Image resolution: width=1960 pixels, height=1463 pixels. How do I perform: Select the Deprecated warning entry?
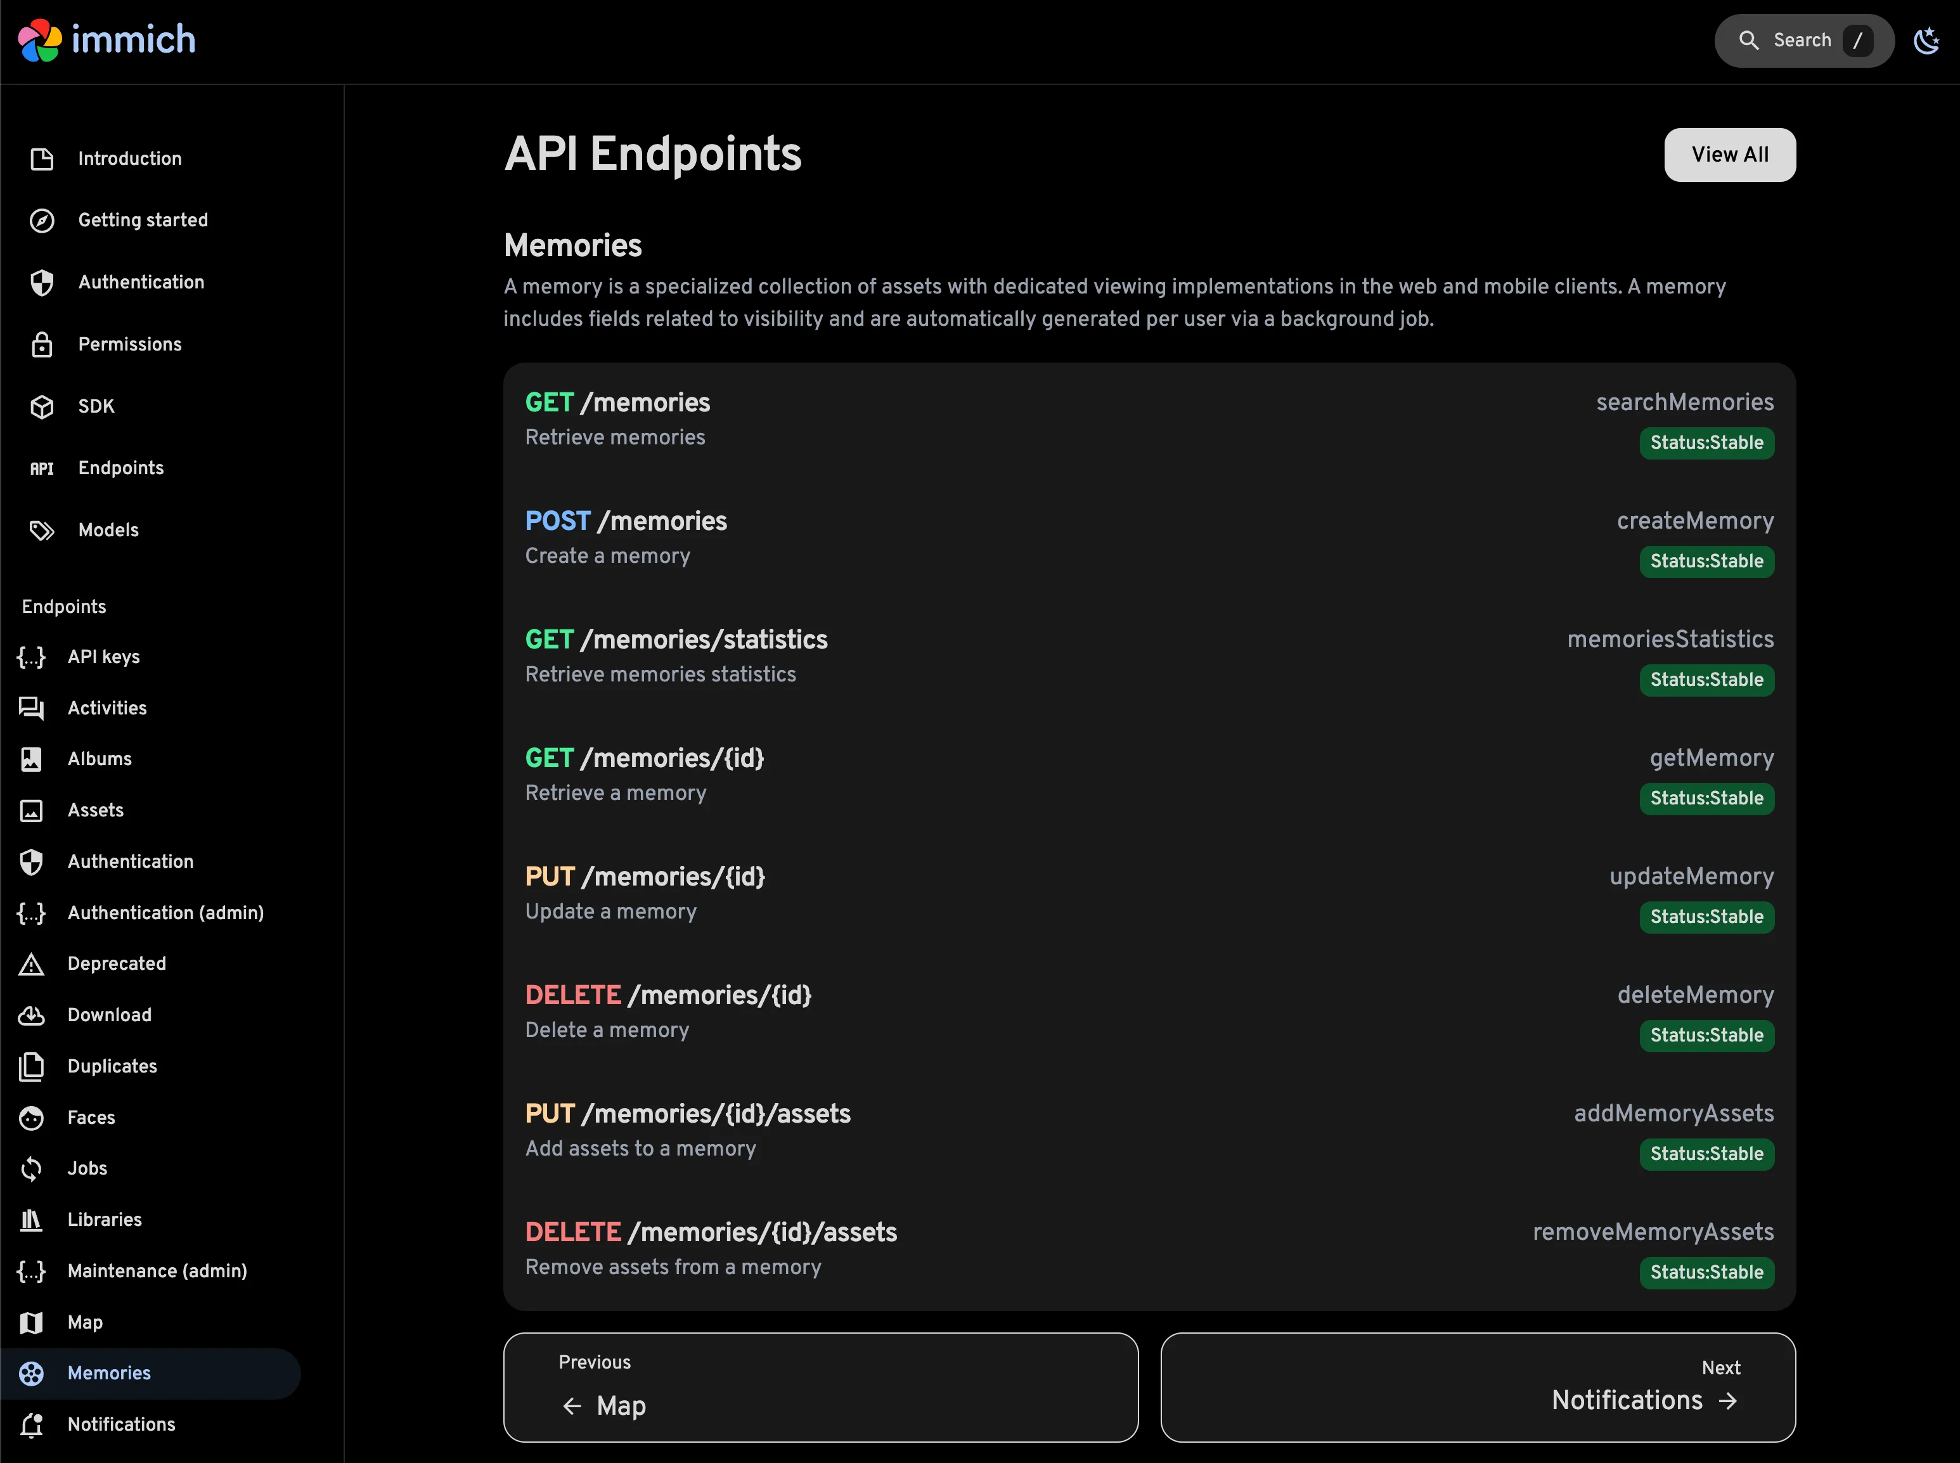(116, 964)
